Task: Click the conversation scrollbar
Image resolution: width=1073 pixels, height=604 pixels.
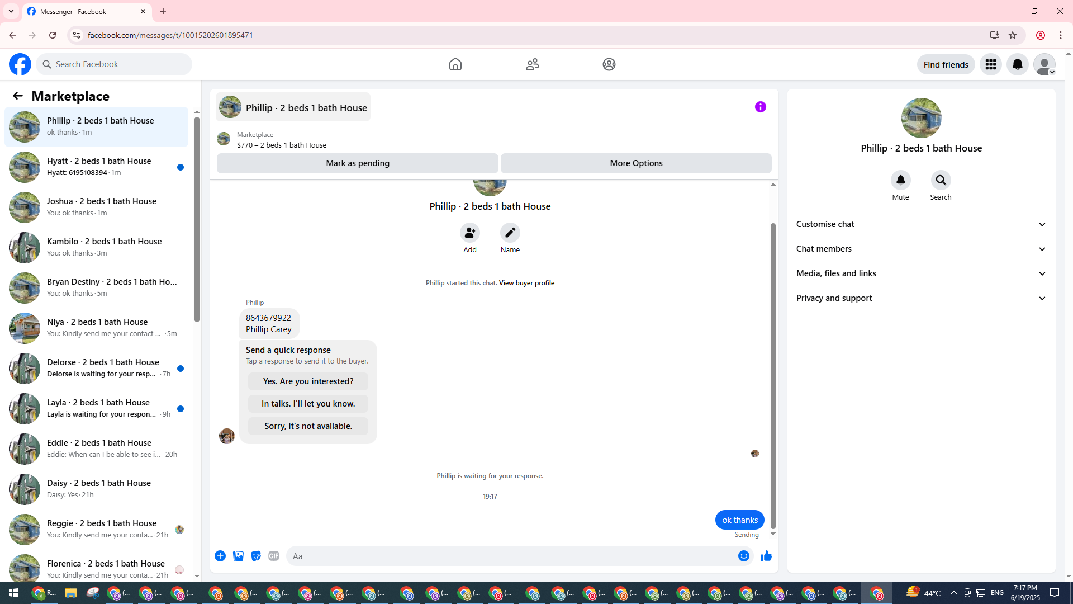Action: [x=773, y=375]
